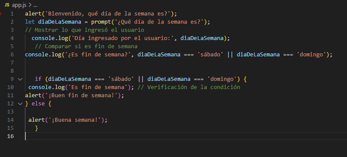Click the breakpoint dot beside line 1

1,14
